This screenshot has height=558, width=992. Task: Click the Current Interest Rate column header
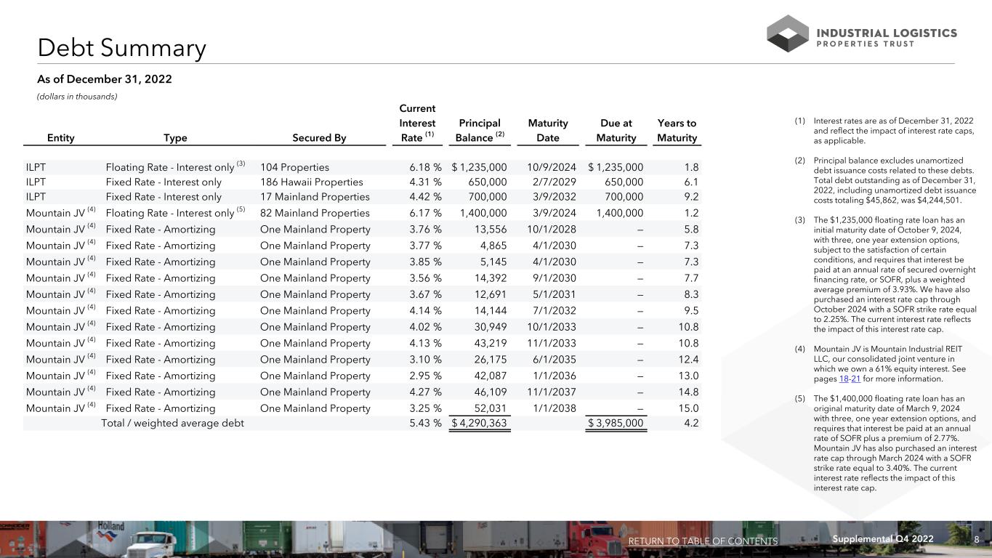(417, 123)
